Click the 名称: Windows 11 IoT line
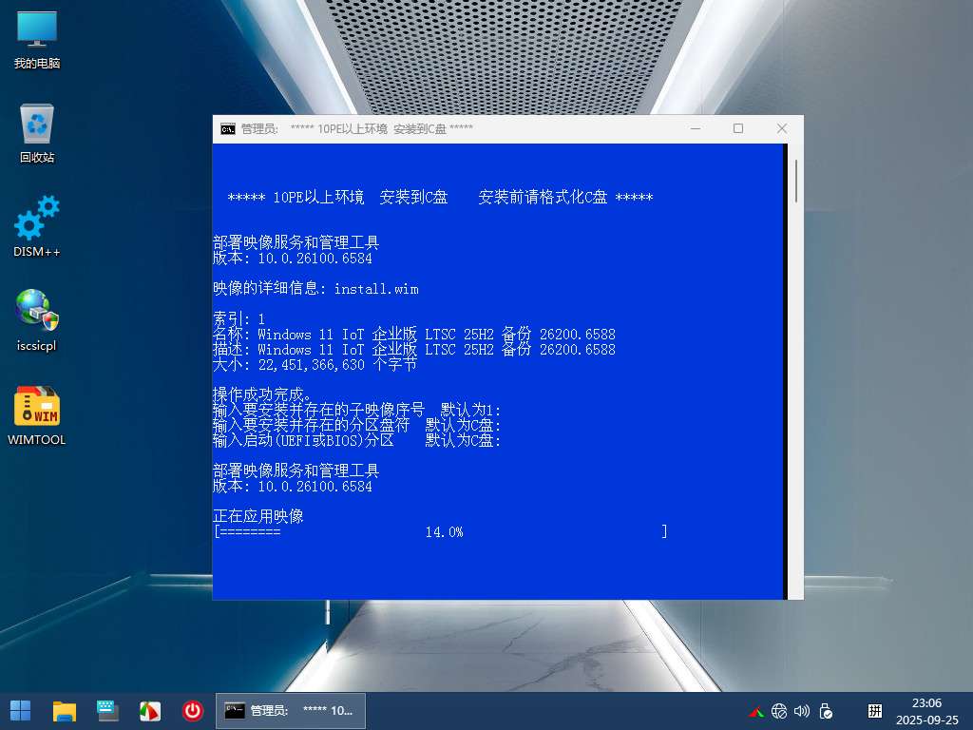The width and height of the screenshot is (973, 730). (414, 335)
